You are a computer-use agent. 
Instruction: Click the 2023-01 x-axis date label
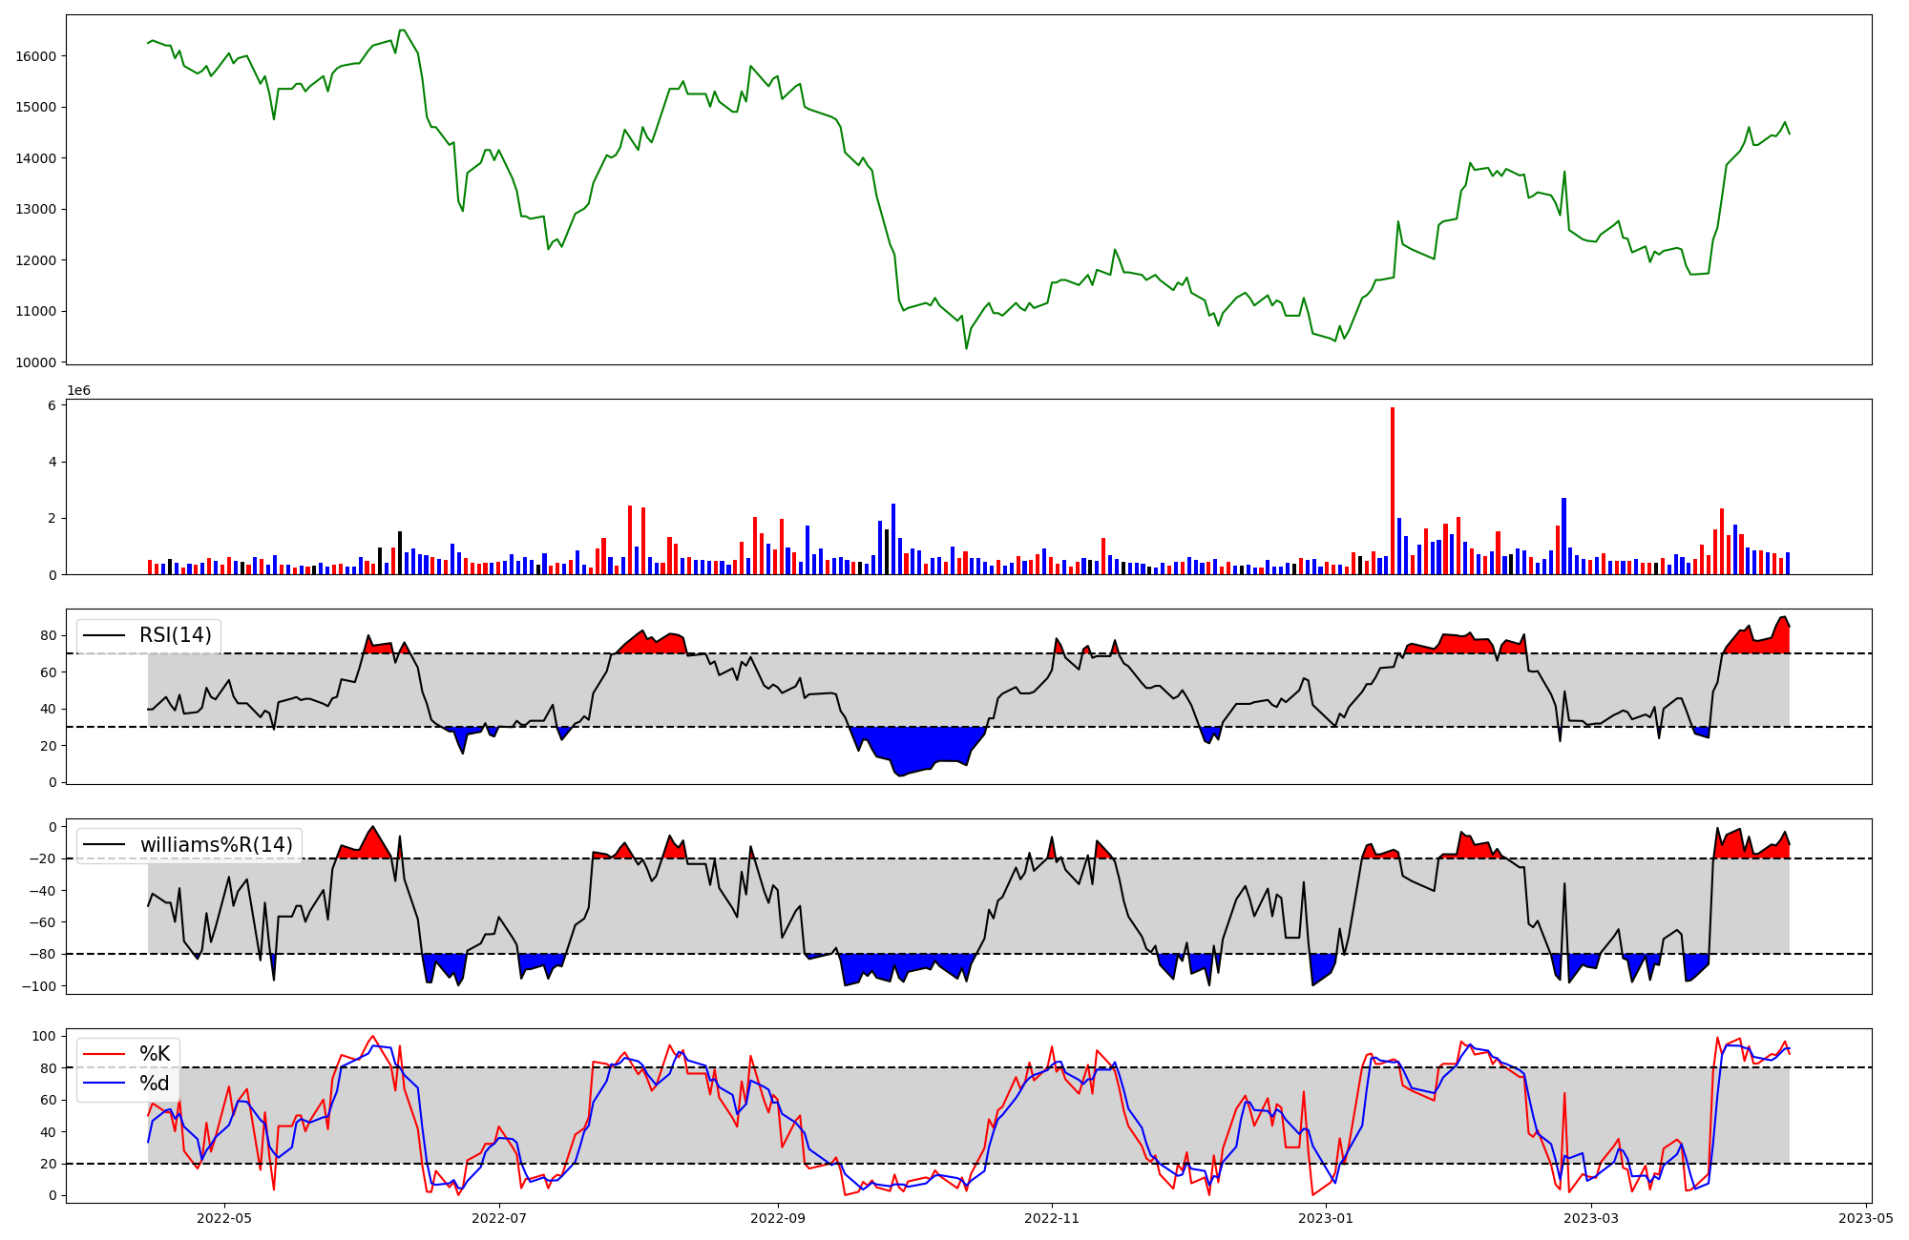click(1326, 1218)
